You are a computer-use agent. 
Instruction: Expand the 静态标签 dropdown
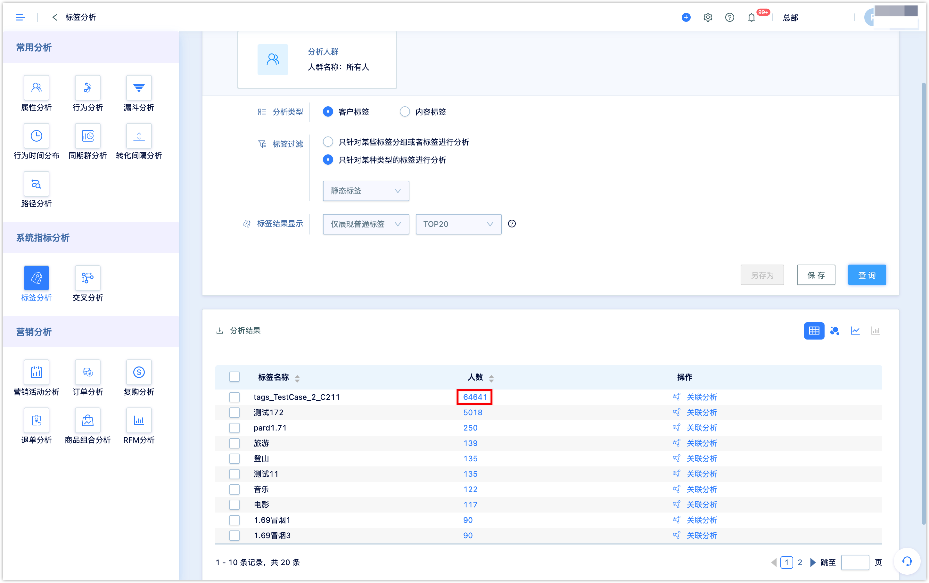click(365, 191)
